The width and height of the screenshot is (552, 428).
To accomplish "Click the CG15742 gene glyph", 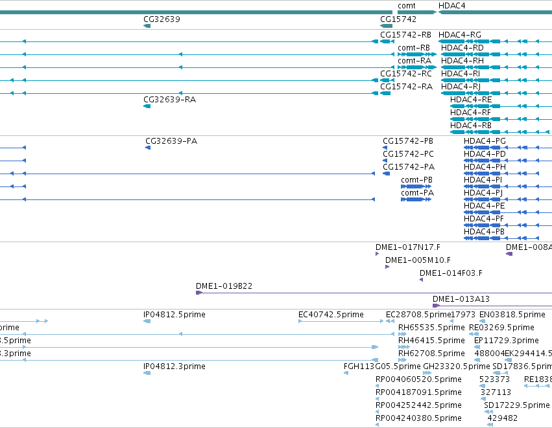I will 386,26.
